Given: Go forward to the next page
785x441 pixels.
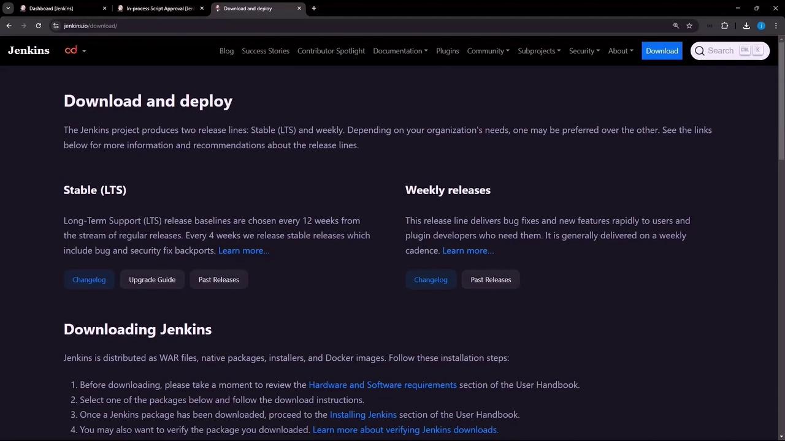Looking at the screenshot, I should (x=23, y=26).
